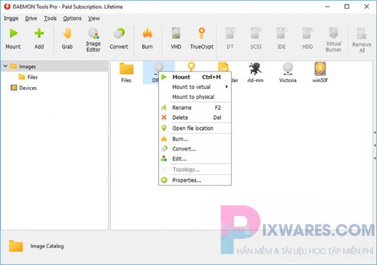Open the TrueCrypt key tool

[202, 38]
